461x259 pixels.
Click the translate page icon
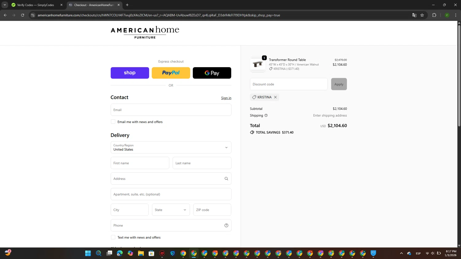click(414, 15)
